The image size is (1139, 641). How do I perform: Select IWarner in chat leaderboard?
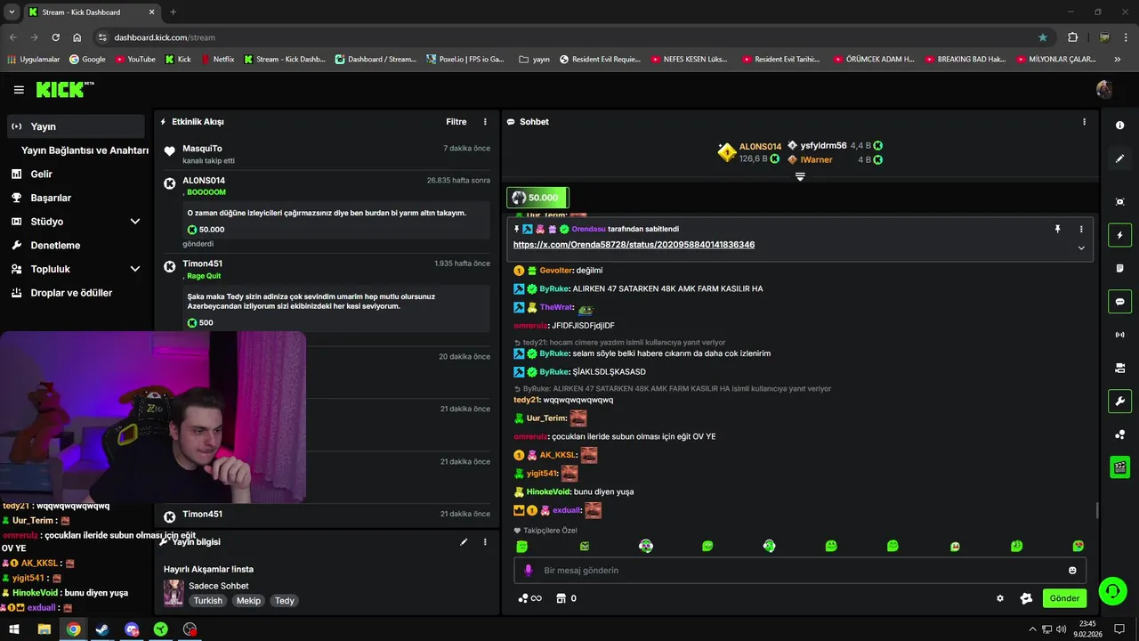click(x=816, y=160)
